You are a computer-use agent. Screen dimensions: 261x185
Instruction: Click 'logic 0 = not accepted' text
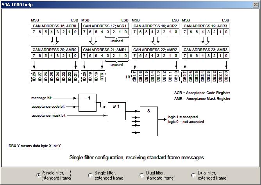point(186,122)
